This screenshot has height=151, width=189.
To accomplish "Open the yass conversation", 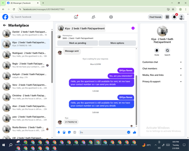I will (25, 118).
